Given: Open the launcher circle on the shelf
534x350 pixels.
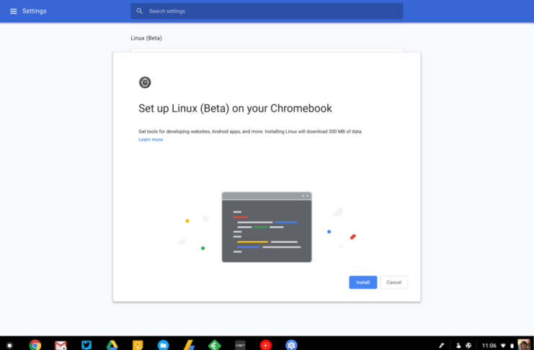Looking at the screenshot, I should pos(9,344).
